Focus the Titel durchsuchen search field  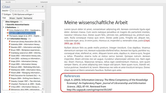28,11
